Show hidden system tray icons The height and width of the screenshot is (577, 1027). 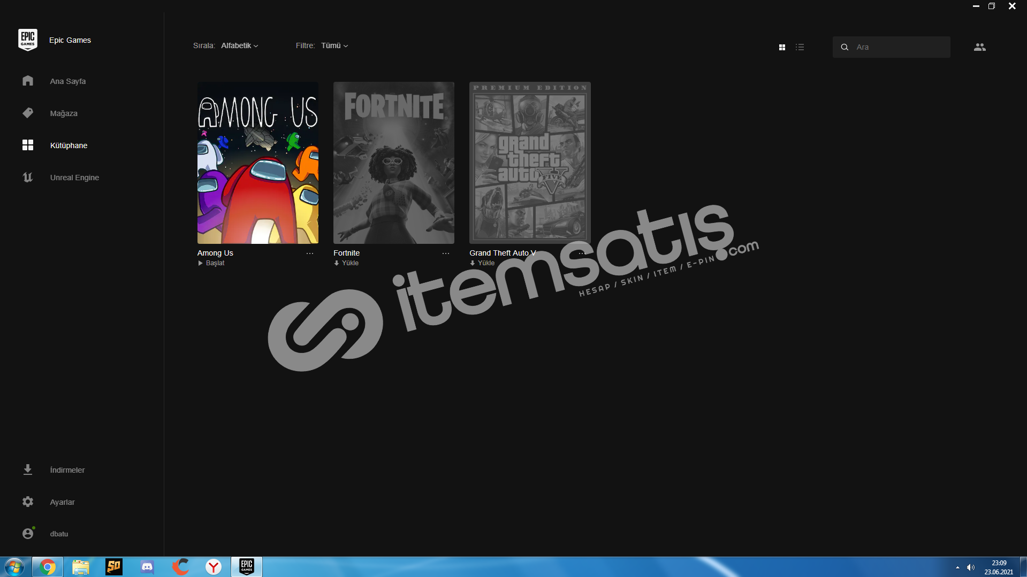(957, 567)
